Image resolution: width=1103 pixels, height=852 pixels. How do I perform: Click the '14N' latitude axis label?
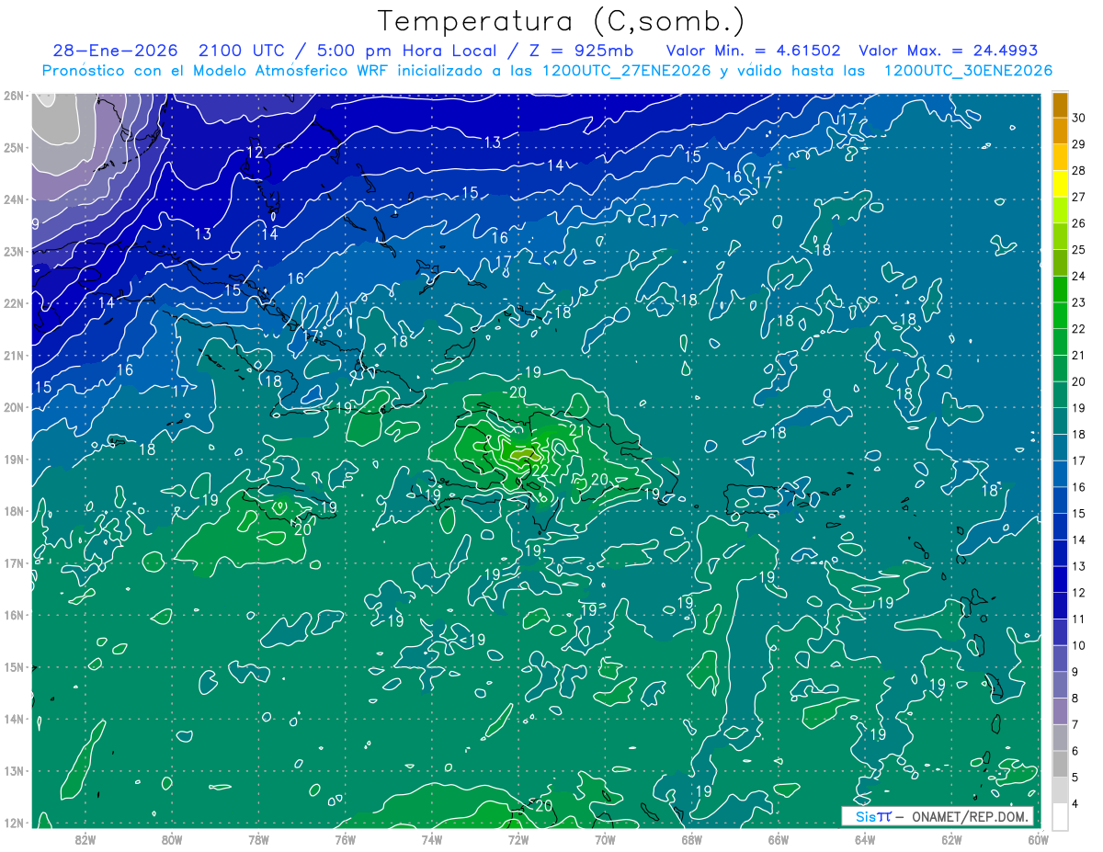pyautogui.click(x=13, y=719)
